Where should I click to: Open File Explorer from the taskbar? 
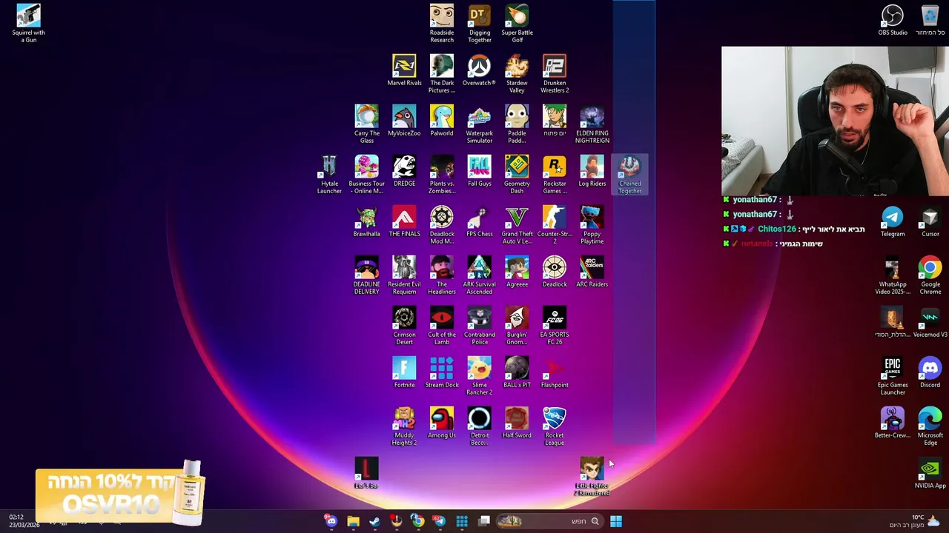tap(353, 521)
